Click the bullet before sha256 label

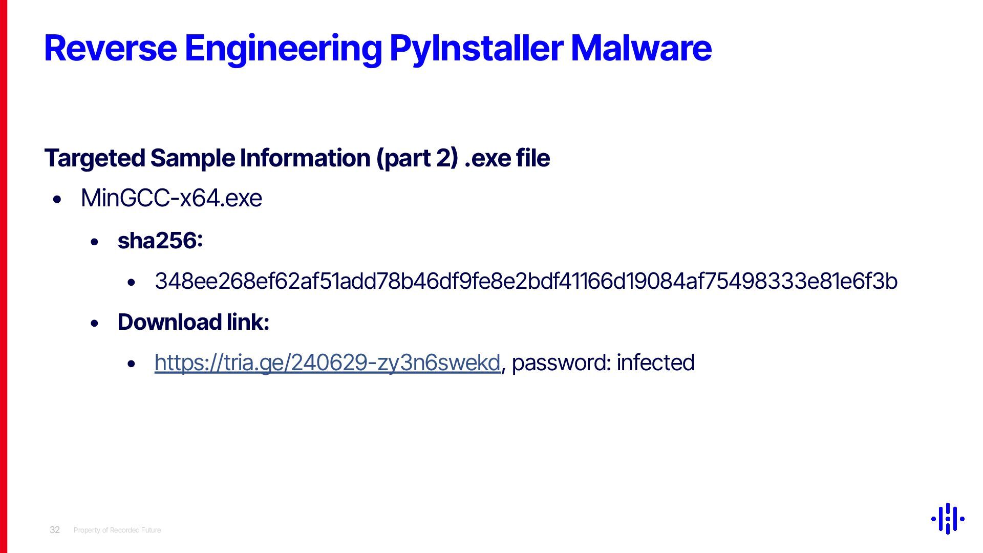click(94, 242)
